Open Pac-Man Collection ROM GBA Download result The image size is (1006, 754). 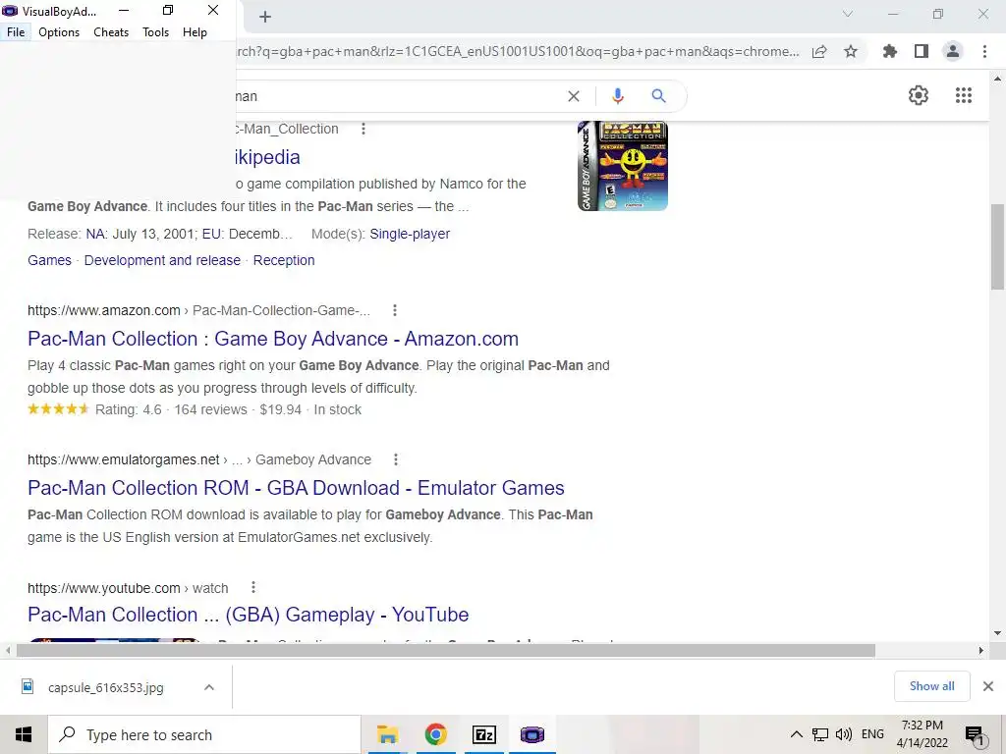pos(296,488)
